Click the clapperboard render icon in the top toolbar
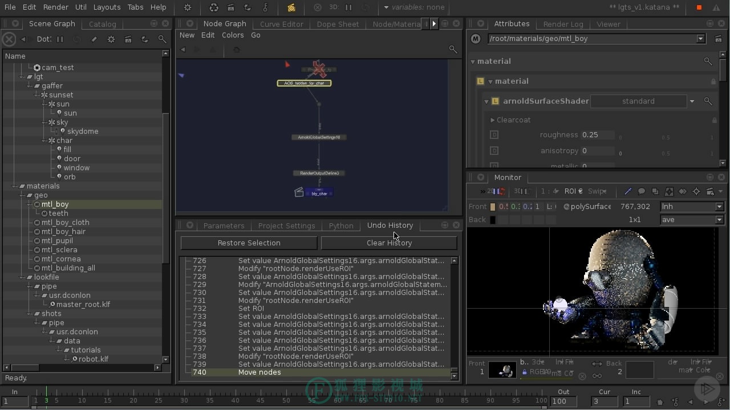This screenshot has height=410, width=730. (x=230, y=7)
